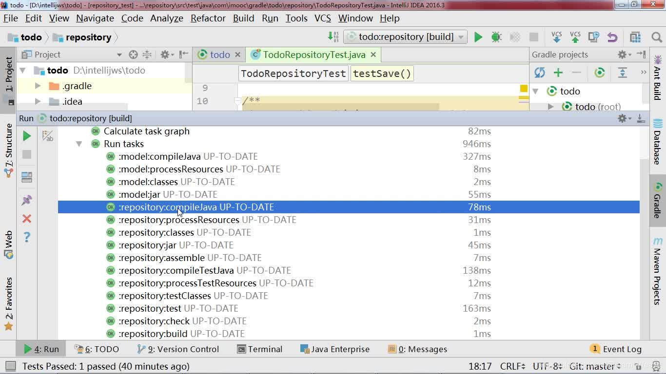Open the 6: TODO tool window
The height and width of the screenshot is (374, 666).
[97, 349]
